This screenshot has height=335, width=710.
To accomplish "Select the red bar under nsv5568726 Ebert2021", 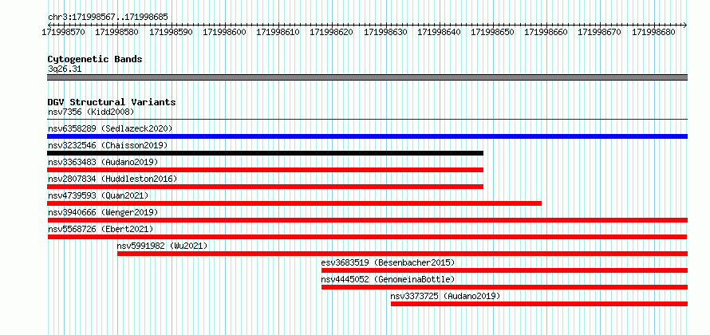I will tap(367, 237).
